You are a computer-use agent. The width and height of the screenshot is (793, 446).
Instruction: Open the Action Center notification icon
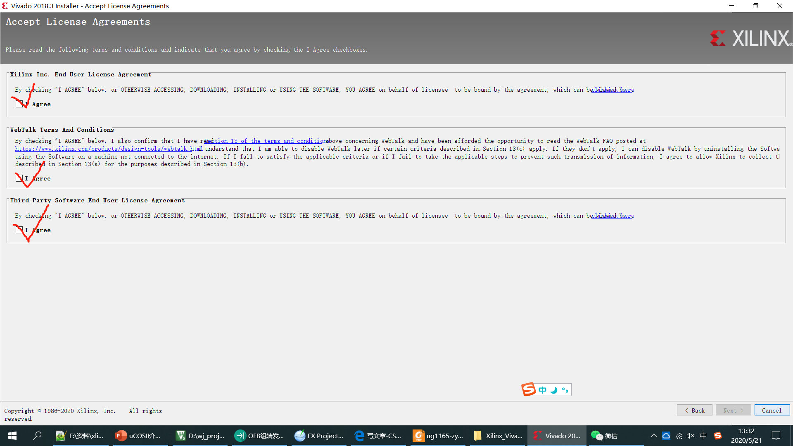(776, 436)
